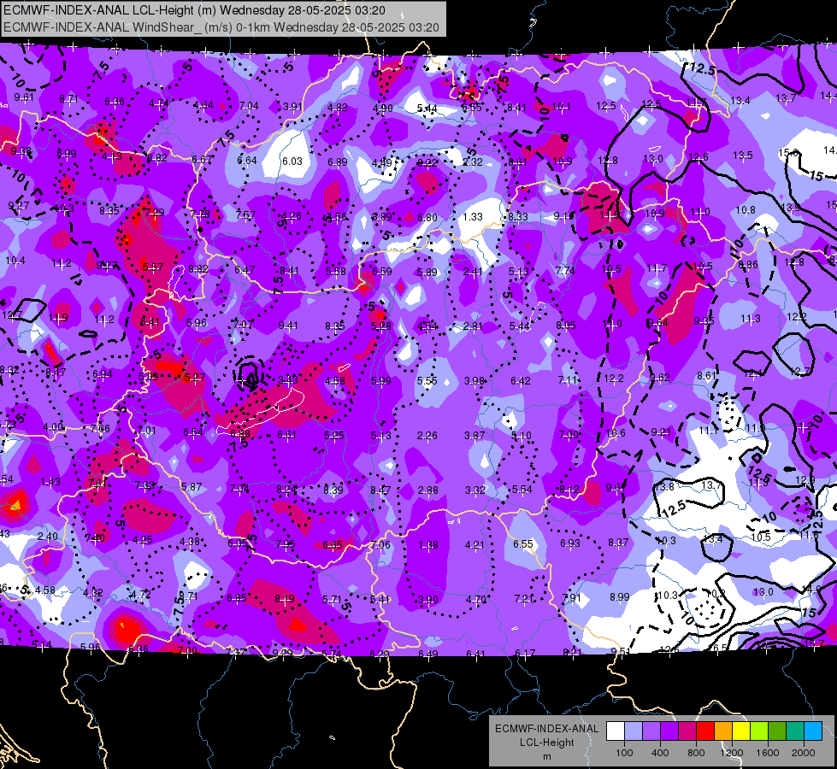This screenshot has height=769, width=837.
Task: Click the grid value 8.19
Action: pos(285,599)
